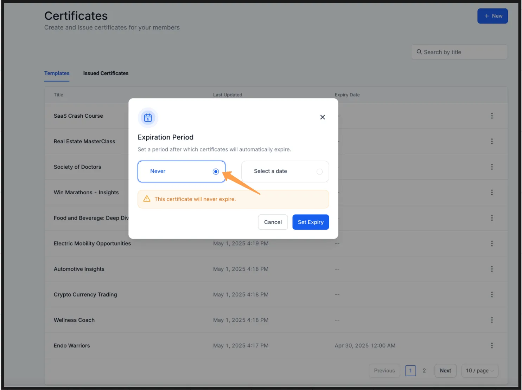Click the Society of Doctors title
Image resolution: width=522 pixels, height=390 pixels.
tap(77, 167)
